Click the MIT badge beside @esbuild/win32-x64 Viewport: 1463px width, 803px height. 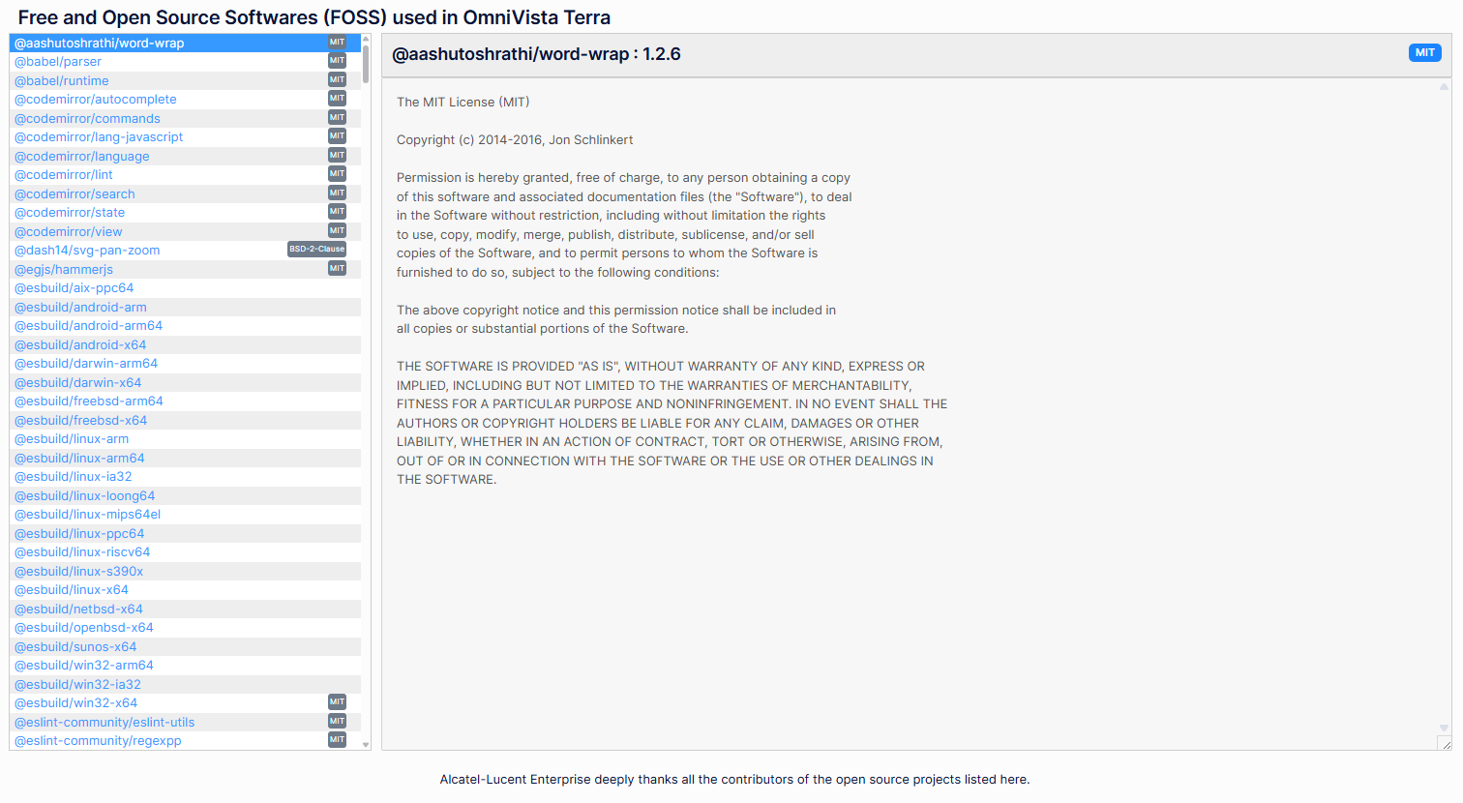[x=337, y=702]
